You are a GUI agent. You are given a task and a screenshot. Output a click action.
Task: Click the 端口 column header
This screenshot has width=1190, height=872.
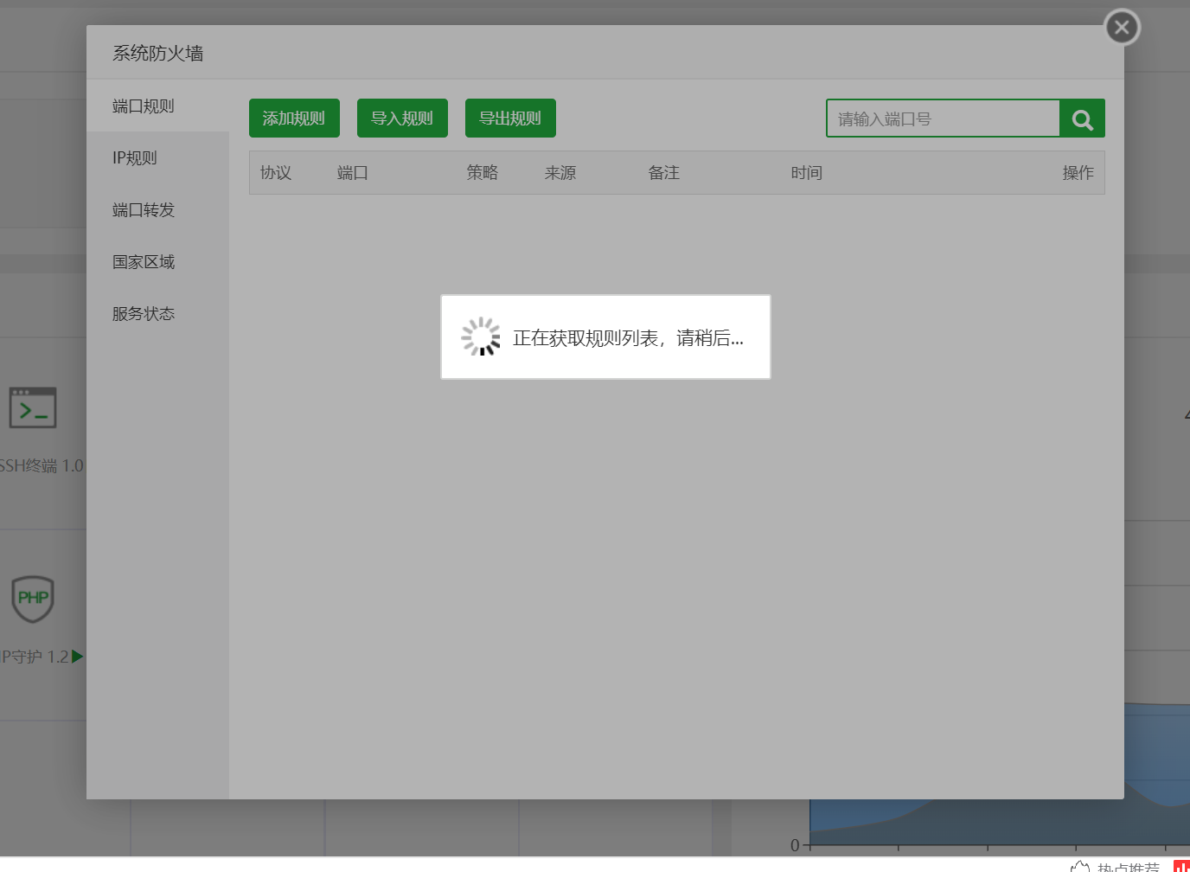[353, 173]
